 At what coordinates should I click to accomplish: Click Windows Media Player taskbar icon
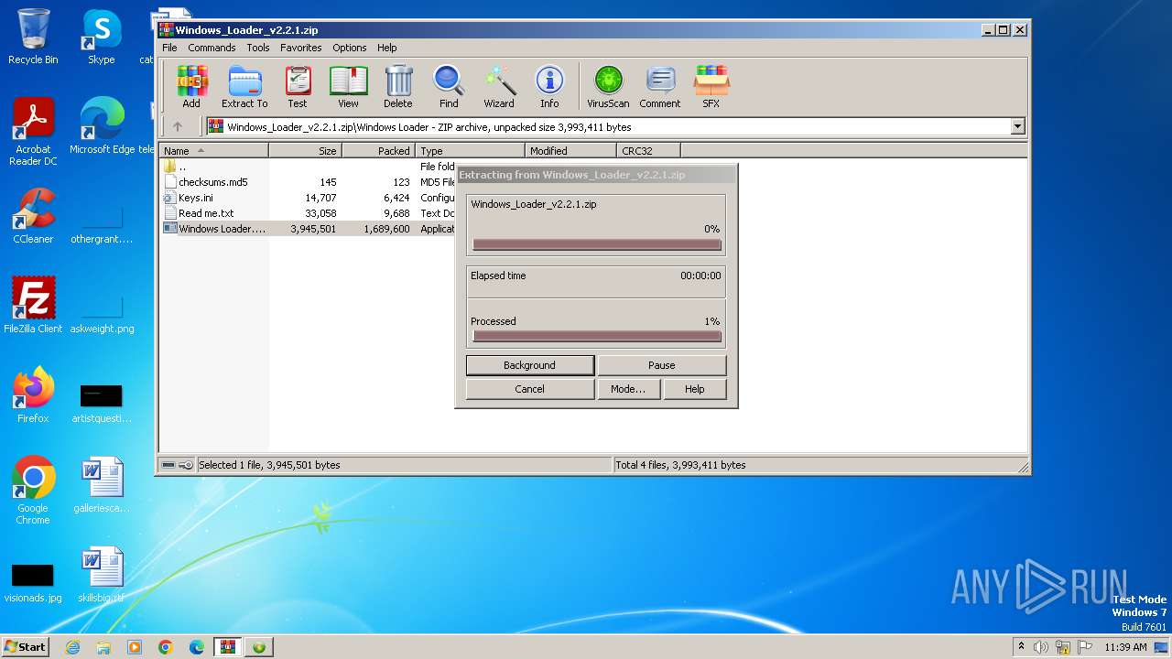tap(135, 647)
